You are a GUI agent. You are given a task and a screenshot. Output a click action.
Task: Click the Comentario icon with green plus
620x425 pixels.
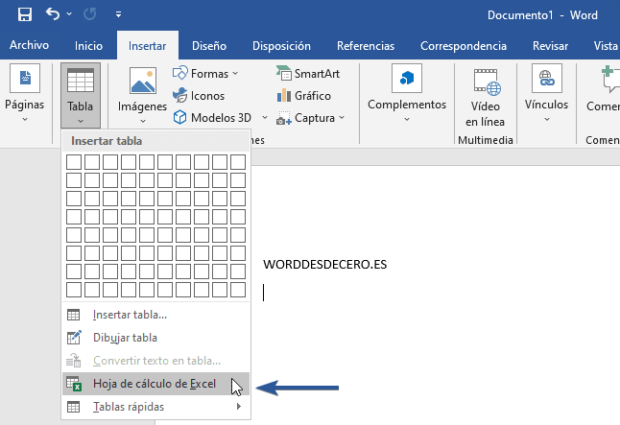pos(610,79)
